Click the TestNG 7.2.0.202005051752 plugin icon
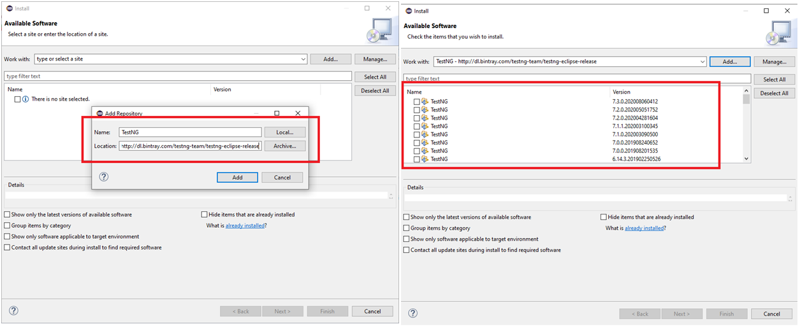Image resolution: width=802 pixels, height=331 pixels. pos(425,110)
